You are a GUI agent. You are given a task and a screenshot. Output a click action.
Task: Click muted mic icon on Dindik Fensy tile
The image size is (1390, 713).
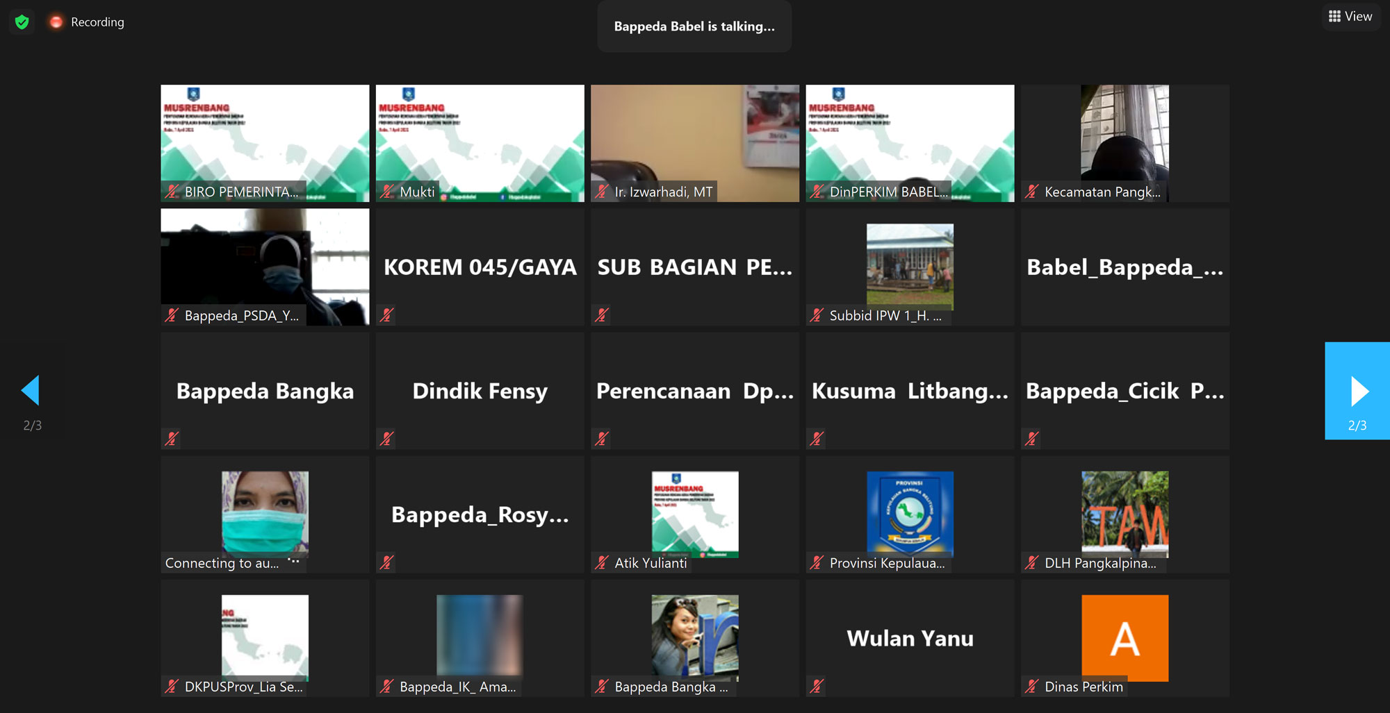click(x=387, y=439)
